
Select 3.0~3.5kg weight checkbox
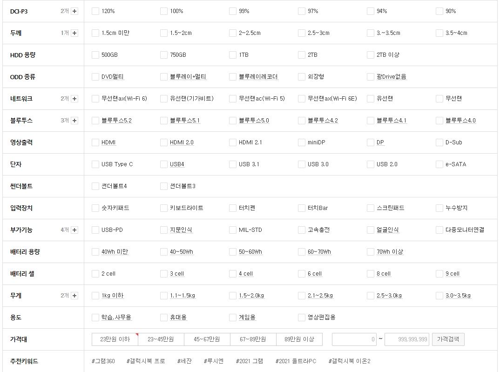click(439, 296)
